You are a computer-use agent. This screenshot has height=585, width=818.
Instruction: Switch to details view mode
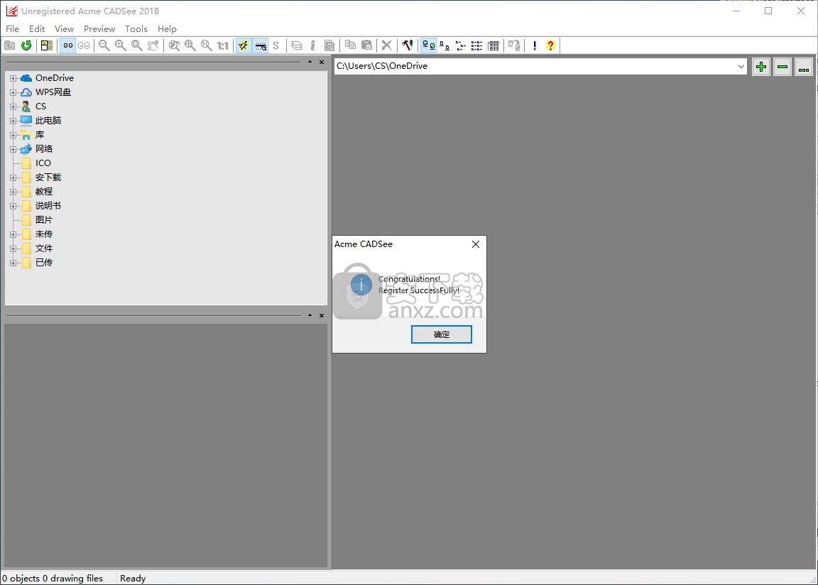(x=477, y=46)
